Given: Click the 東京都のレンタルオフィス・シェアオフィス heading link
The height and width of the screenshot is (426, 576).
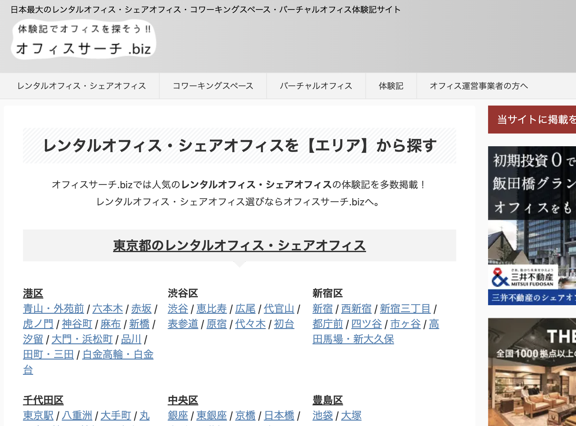Looking at the screenshot, I should (x=239, y=246).
